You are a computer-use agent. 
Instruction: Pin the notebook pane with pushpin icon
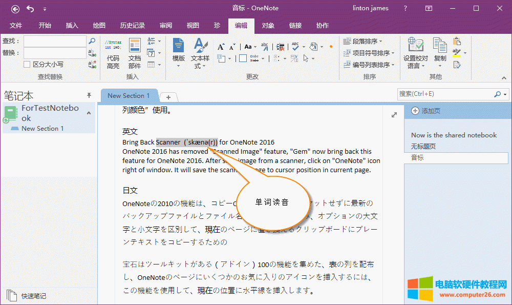89,95
